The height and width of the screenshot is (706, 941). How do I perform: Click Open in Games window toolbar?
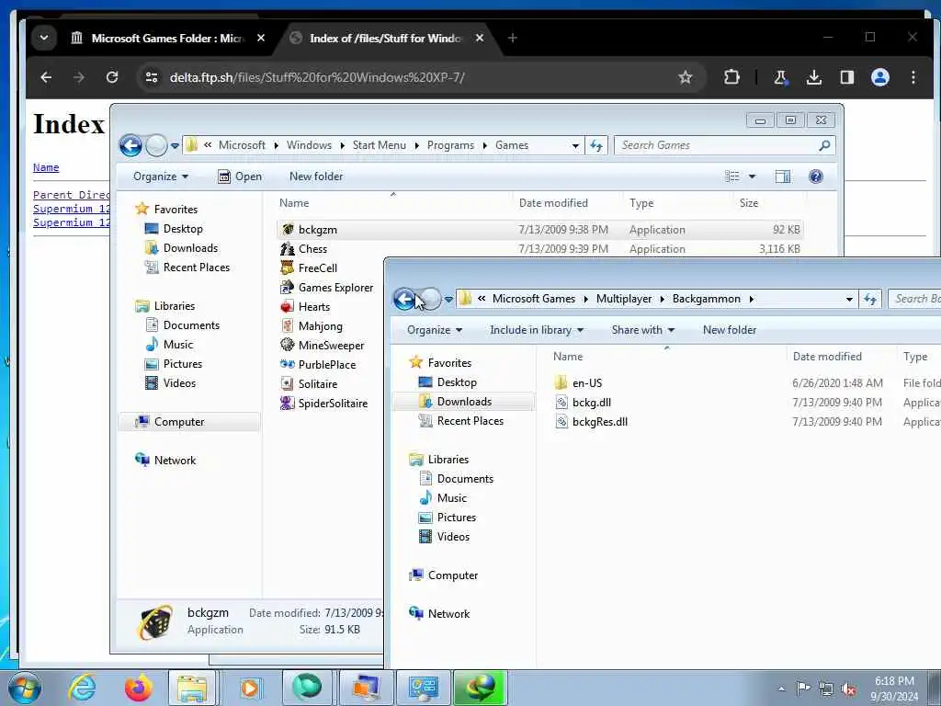240,176
